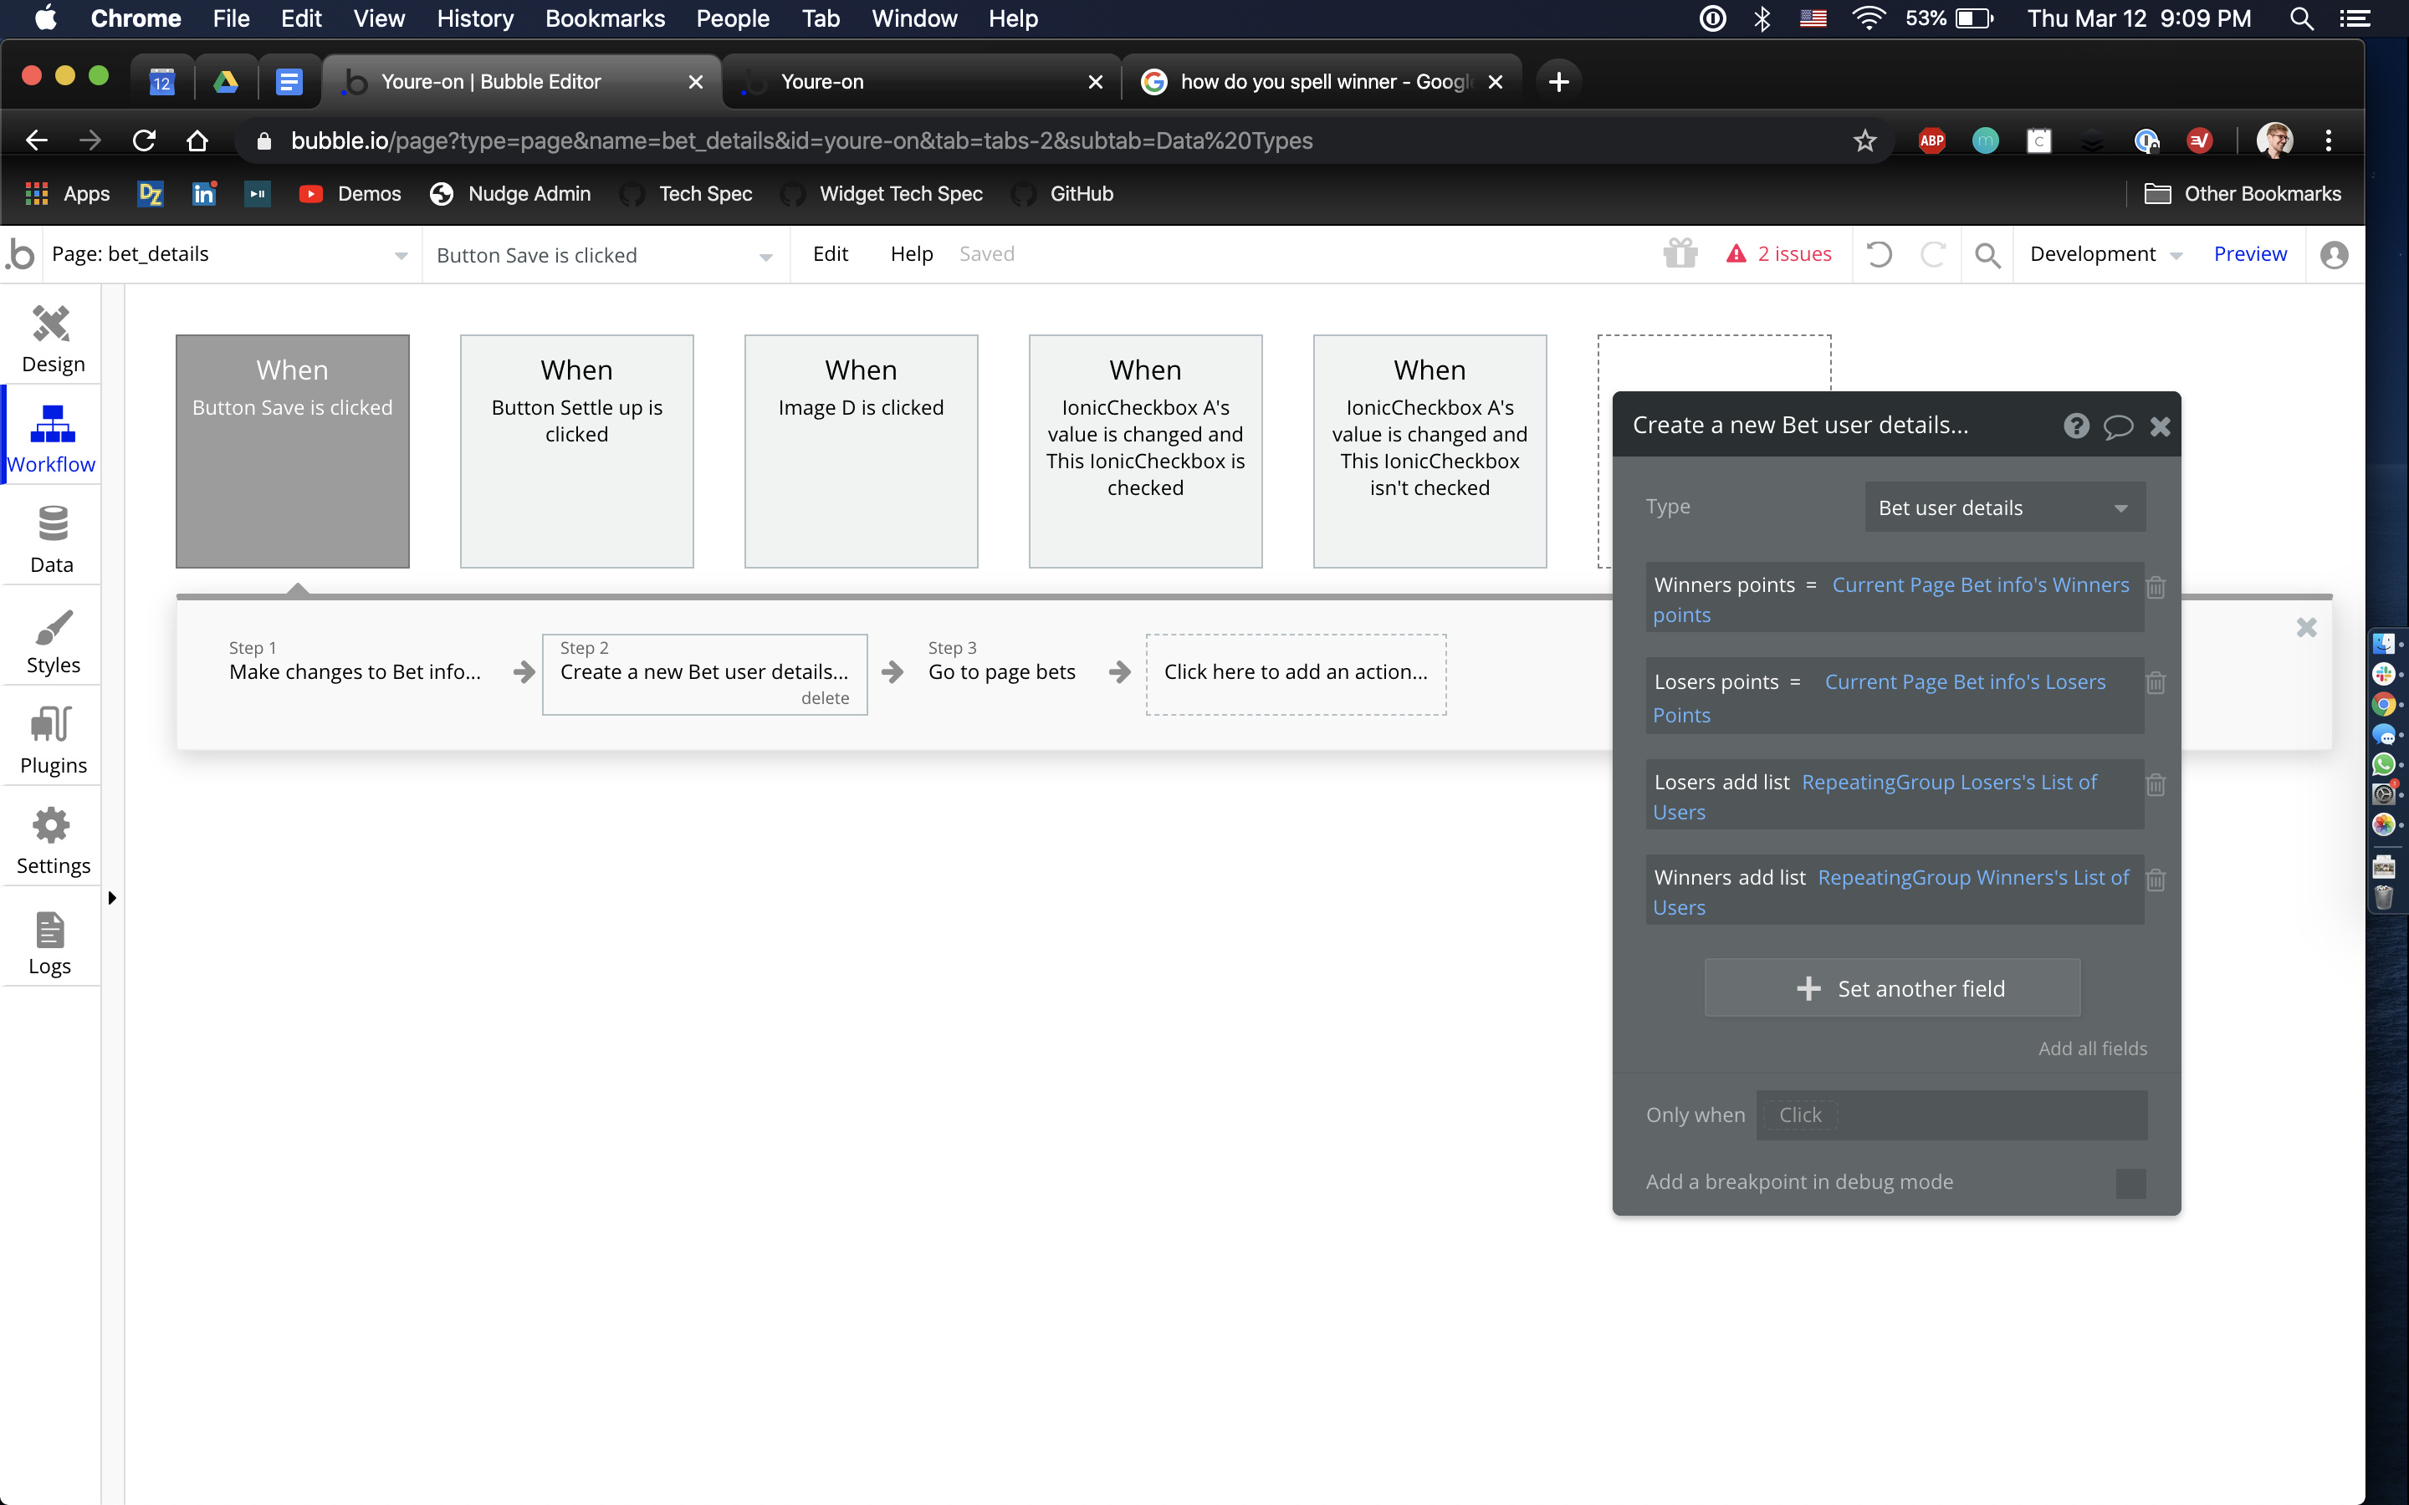This screenshot has height=1505, width=2409.
Task: Delete the Winners points field via trash icon
Action: pos(2156,587)
